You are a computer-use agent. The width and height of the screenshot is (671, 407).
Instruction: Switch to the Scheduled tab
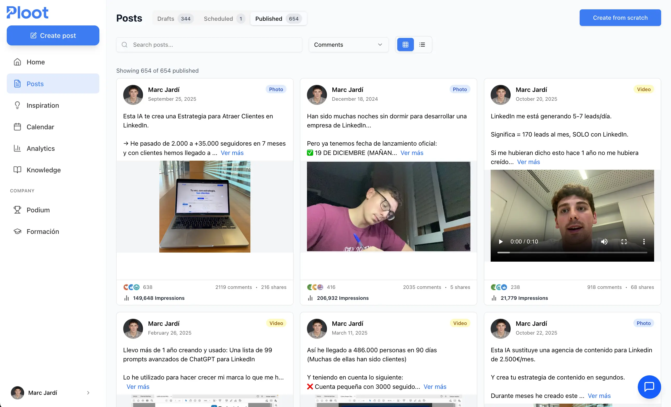coord(224,18)
